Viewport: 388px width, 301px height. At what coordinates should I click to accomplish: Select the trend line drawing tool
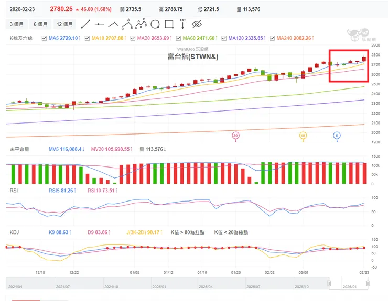(85, 24)
